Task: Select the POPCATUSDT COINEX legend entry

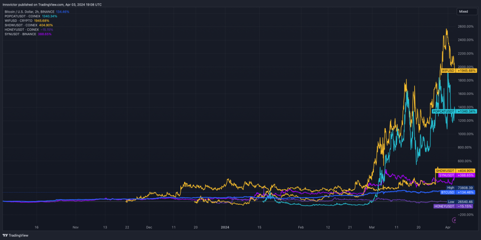Action: coord(22,16)
